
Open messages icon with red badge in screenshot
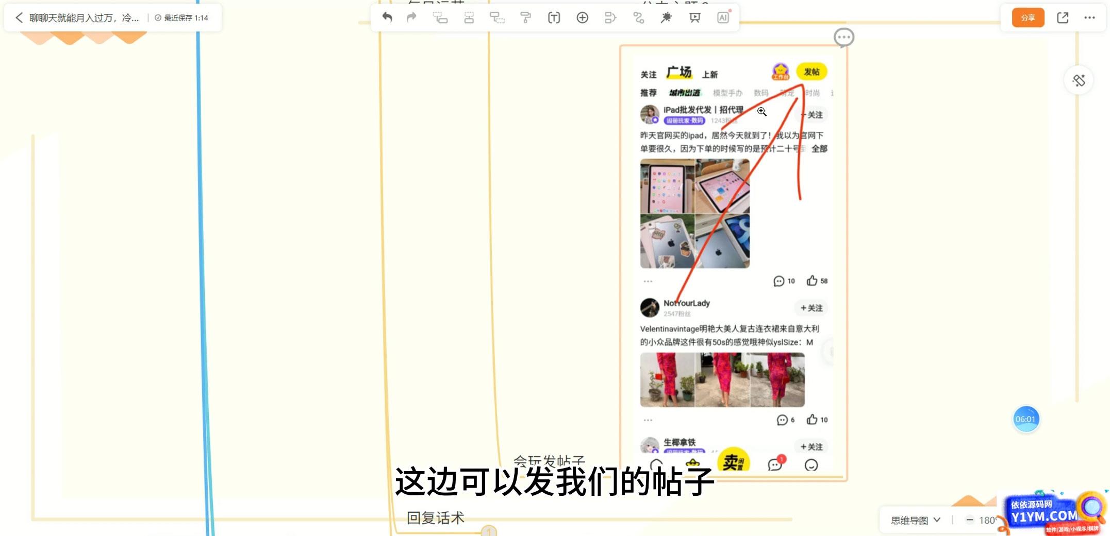pyautogui.click(x=775, y=464)
